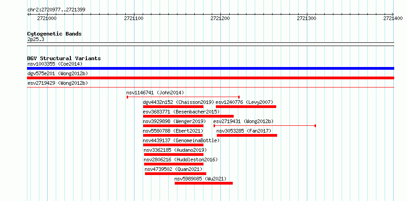Click the Cytogenetic Bands track title
Viewport: 407px width, 201px height.
point(54,34)
